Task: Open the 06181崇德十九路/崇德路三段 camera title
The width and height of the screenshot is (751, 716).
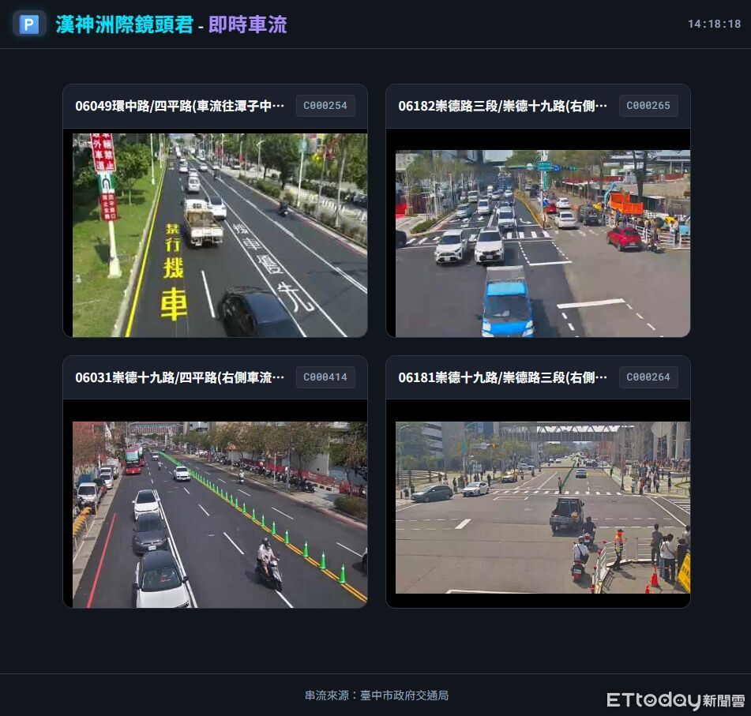Action: 502,377
